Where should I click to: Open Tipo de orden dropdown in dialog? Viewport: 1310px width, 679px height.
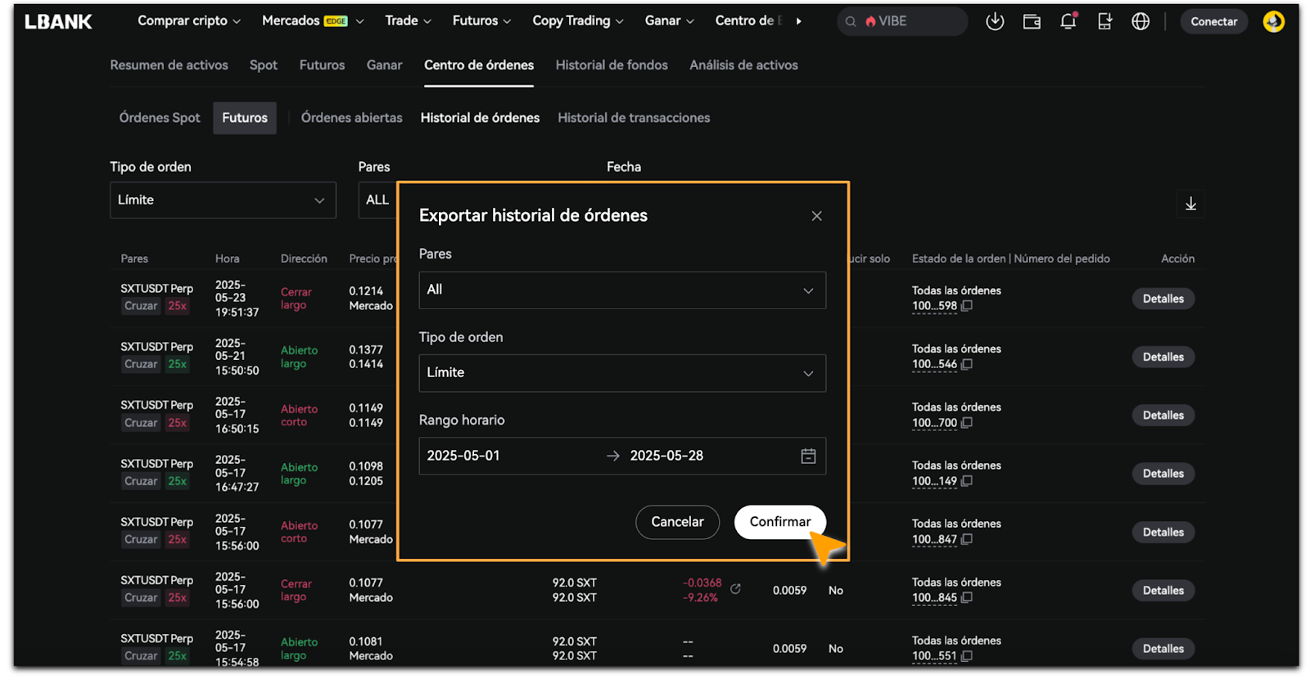tap(622, 373)
